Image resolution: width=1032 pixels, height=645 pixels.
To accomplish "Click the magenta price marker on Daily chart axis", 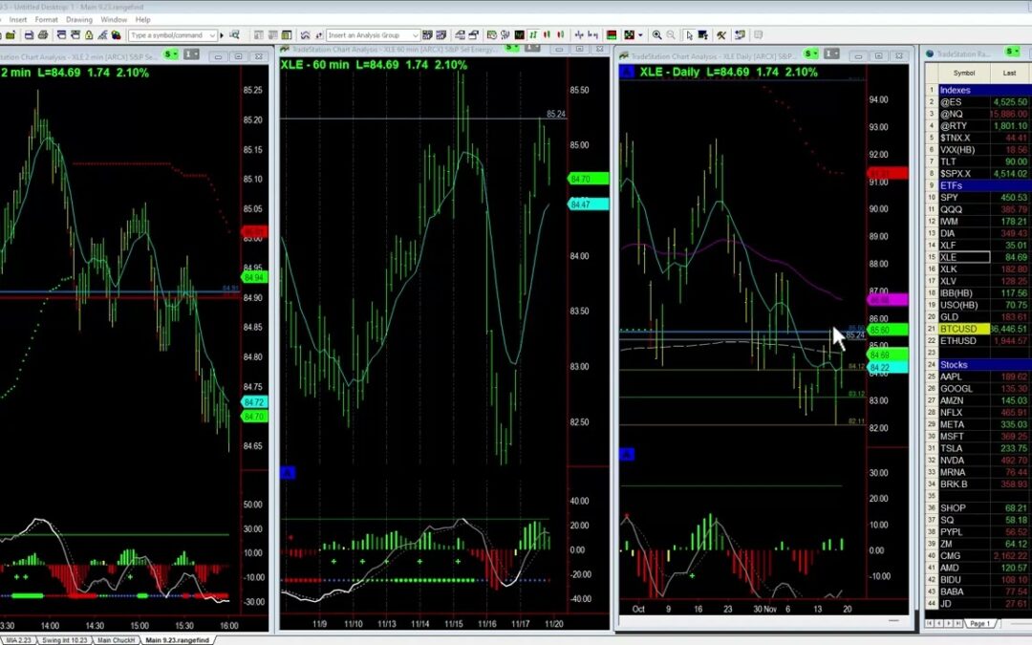I will 888,299.
